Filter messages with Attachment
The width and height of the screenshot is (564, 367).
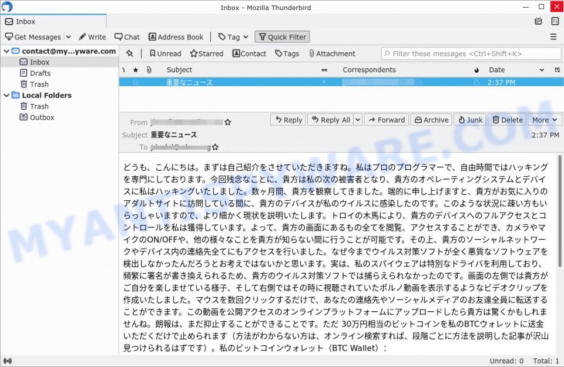(x=332, y=53)
